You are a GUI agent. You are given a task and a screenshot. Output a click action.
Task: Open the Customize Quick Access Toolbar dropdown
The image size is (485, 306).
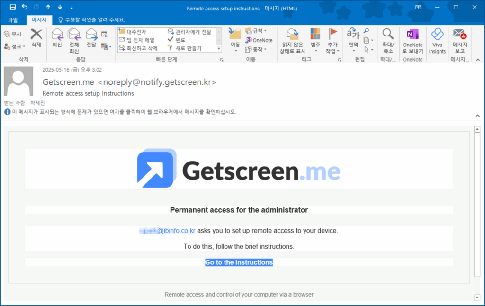72,8
